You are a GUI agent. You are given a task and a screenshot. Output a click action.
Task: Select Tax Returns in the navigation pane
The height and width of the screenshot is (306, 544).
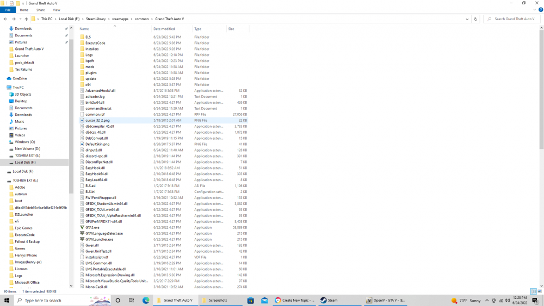(23, 70)
